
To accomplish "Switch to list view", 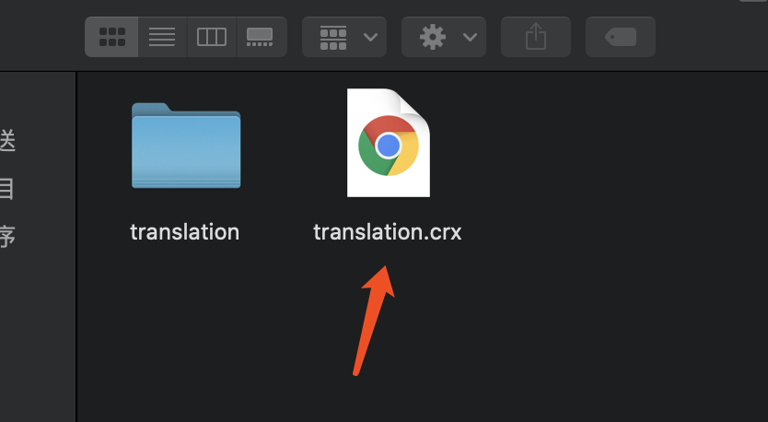I will pyautogui.click(x=162, y=37).
